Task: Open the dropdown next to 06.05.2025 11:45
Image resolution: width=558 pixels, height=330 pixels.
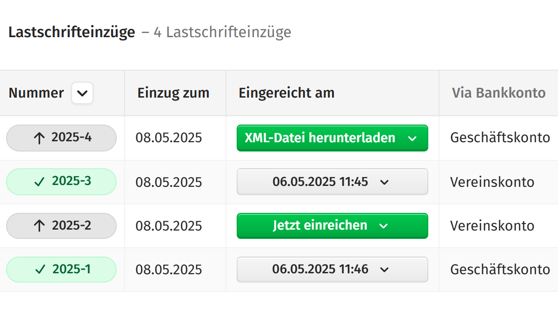Action: [385, 182]
